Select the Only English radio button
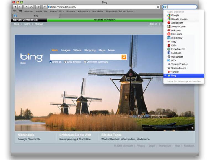This screenshot has height=160, width=213. (66, 62)
